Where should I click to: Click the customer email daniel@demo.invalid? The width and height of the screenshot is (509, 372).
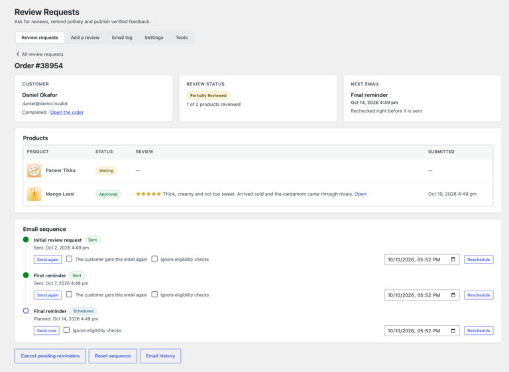(x=45, y=104)
